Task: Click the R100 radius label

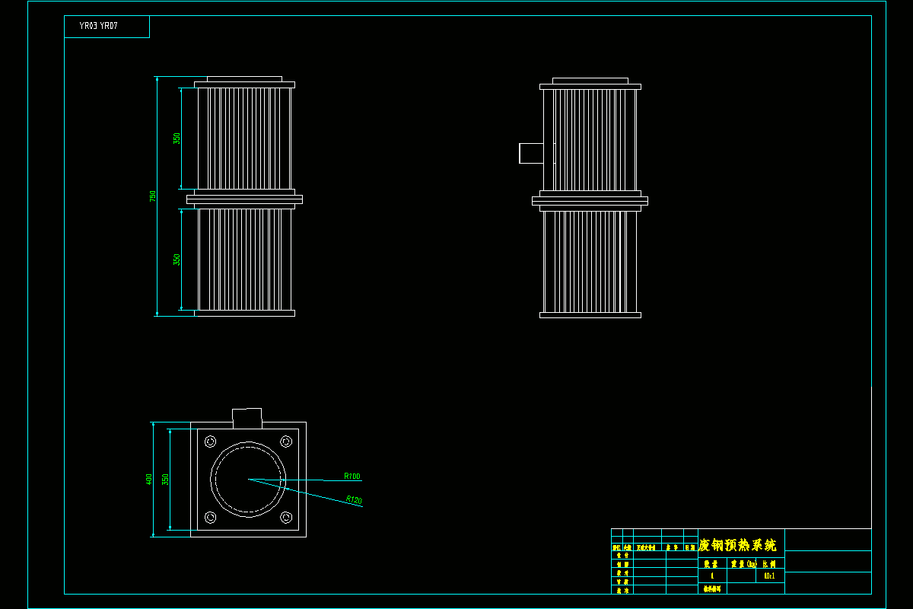Action: point(352,477)
